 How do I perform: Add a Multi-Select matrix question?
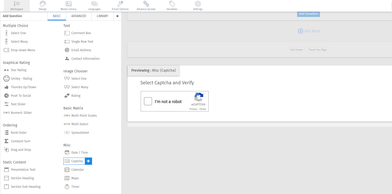pos(76,124)
